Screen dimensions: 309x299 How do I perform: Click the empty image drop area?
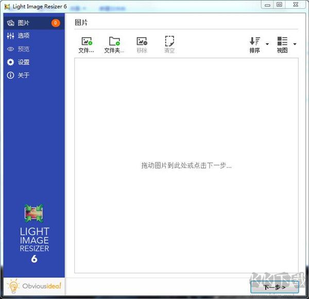tap(186, 165)
